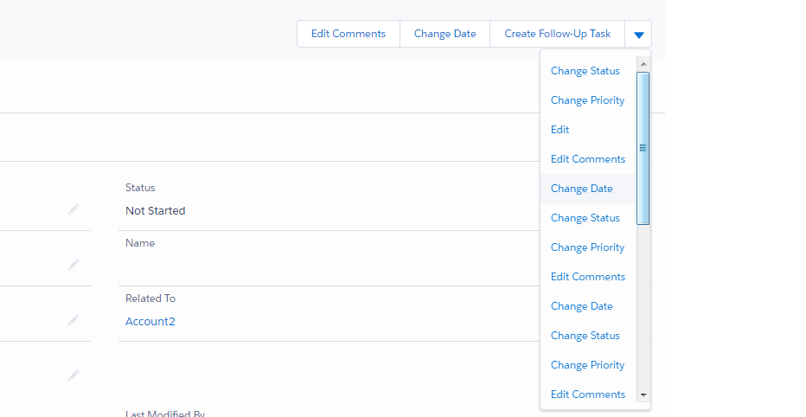Select topmost Change Priority in the menu
This screenshot has height=417, width=806.
pyautogui.click(x=587, y=100)
